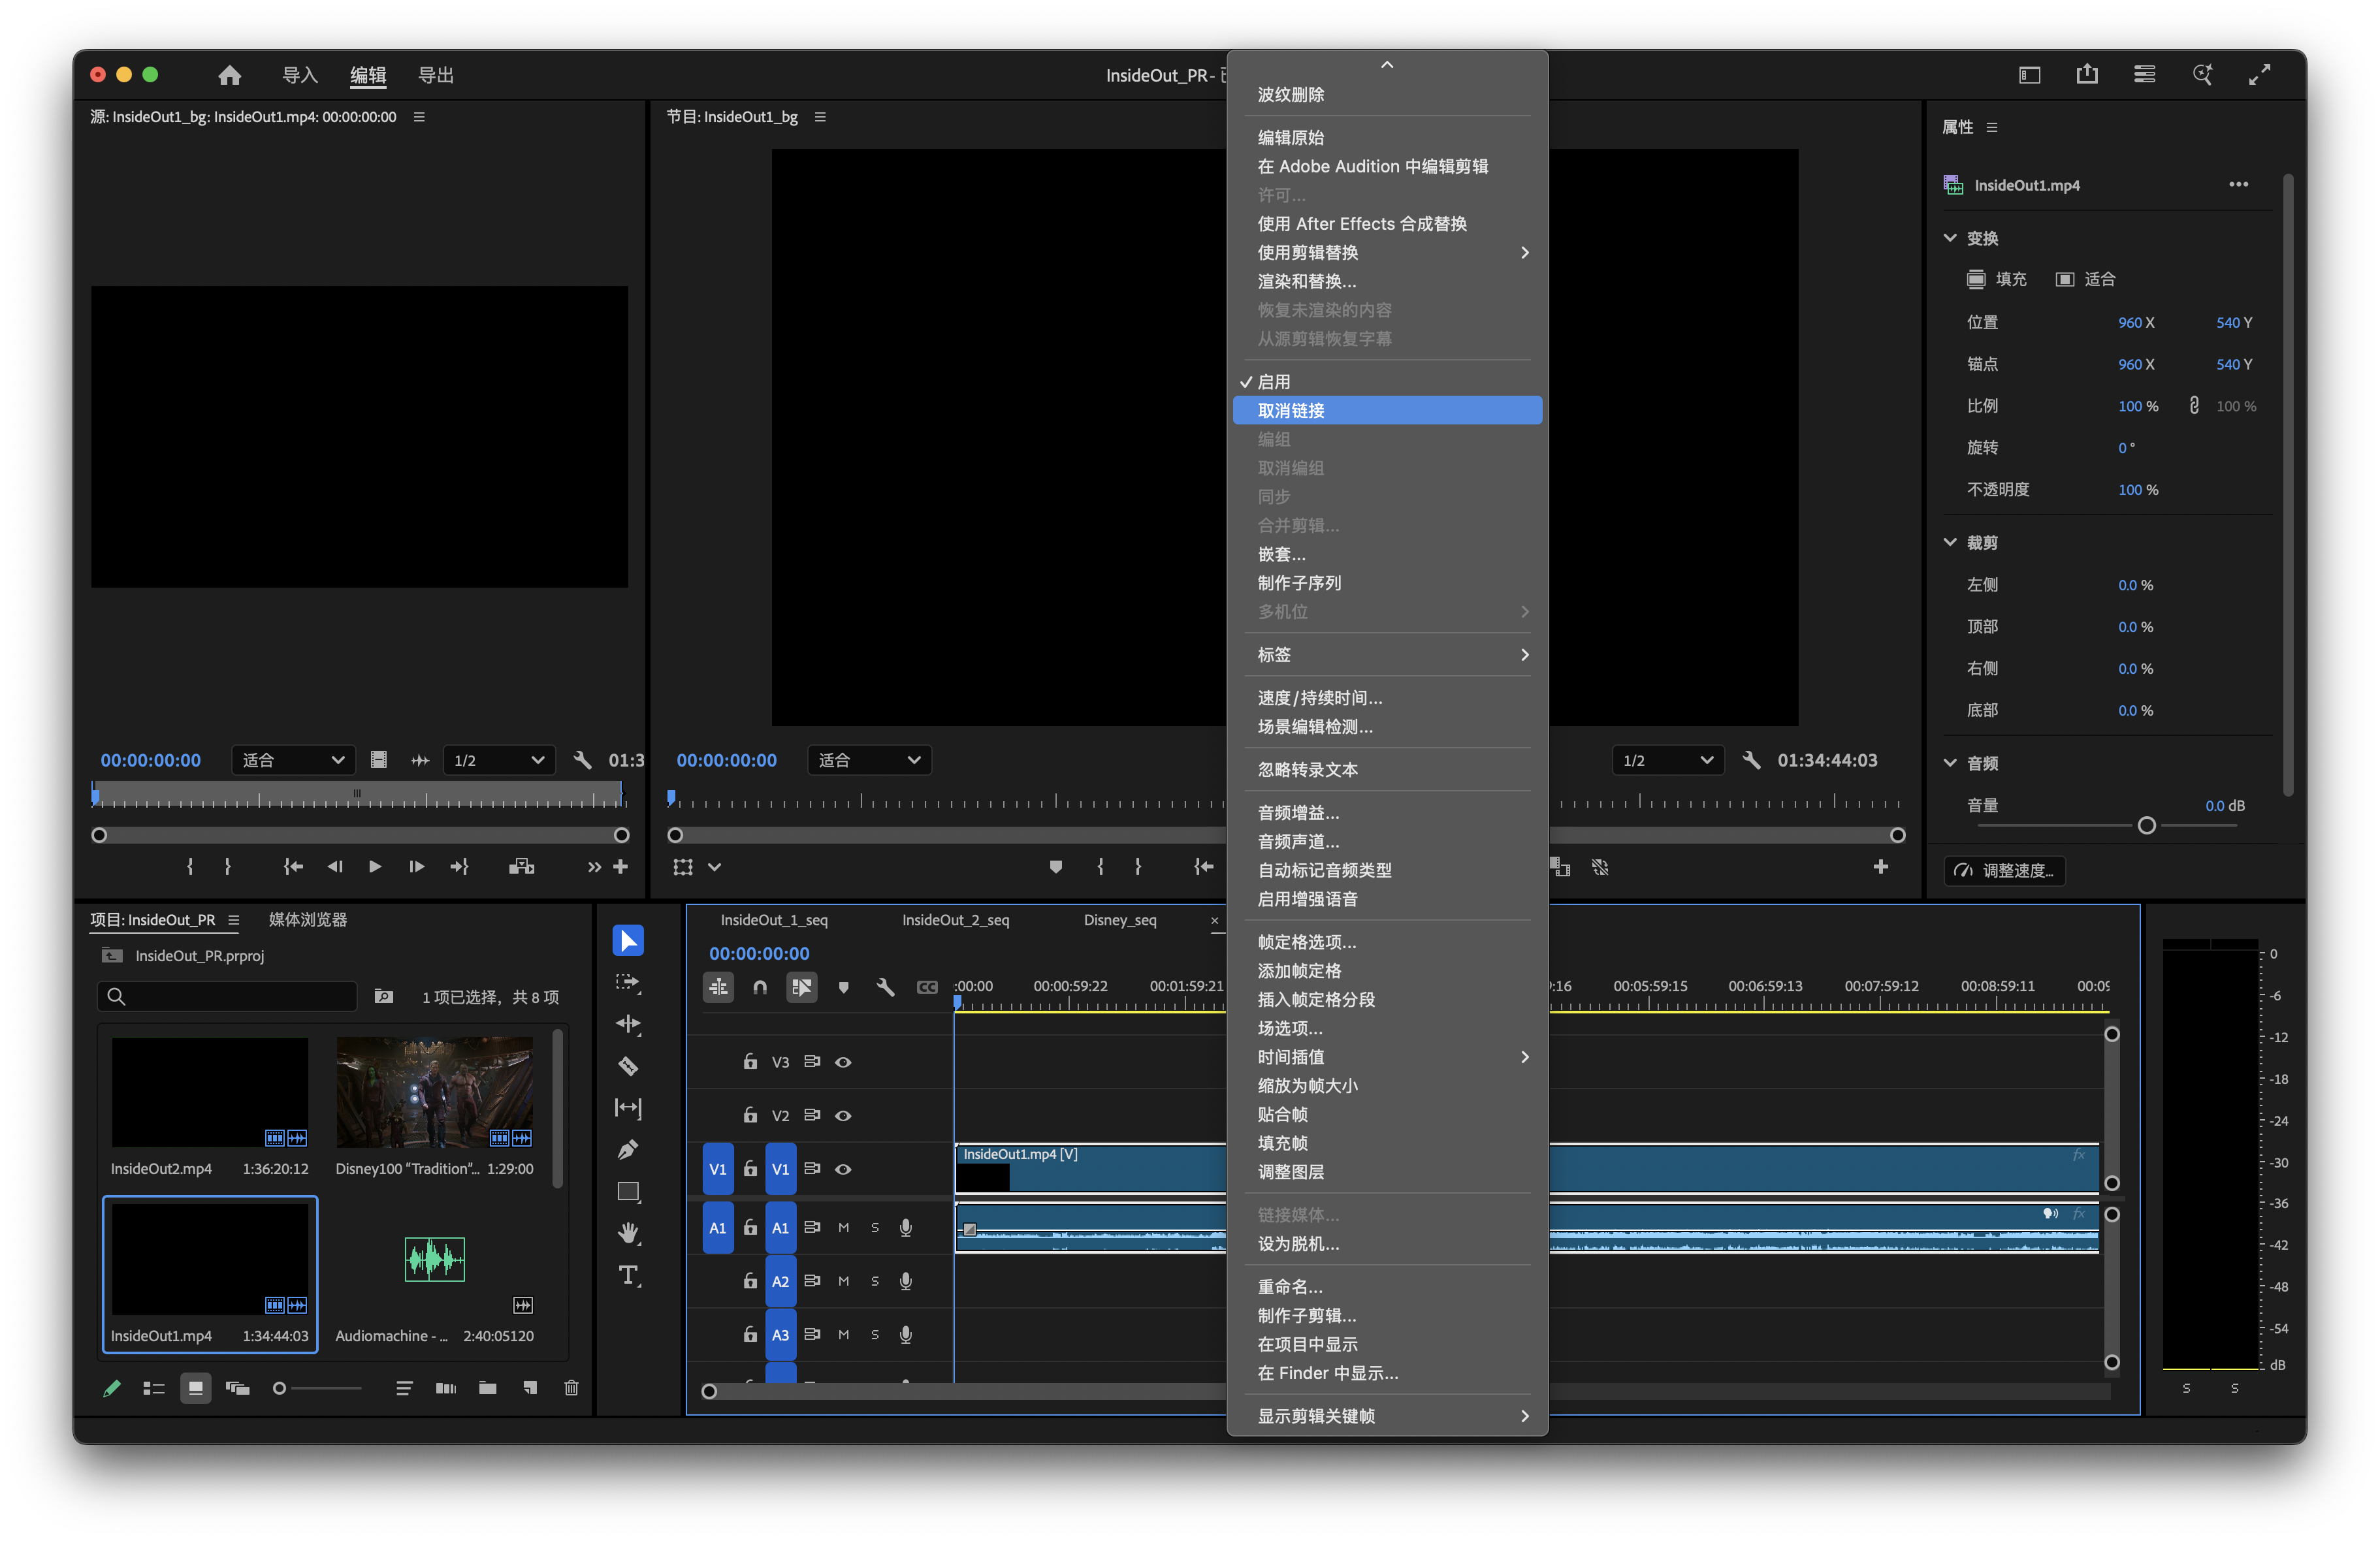Adjust project thumbnail size slider

280,1388
